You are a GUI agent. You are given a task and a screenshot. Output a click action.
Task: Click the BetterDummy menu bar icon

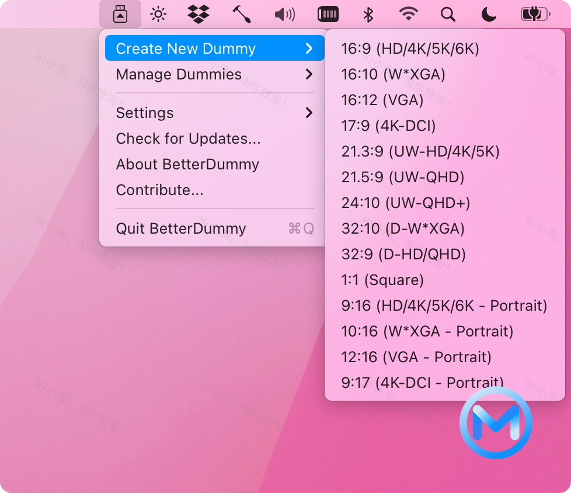pyautogui.click(x=120, y=13)
